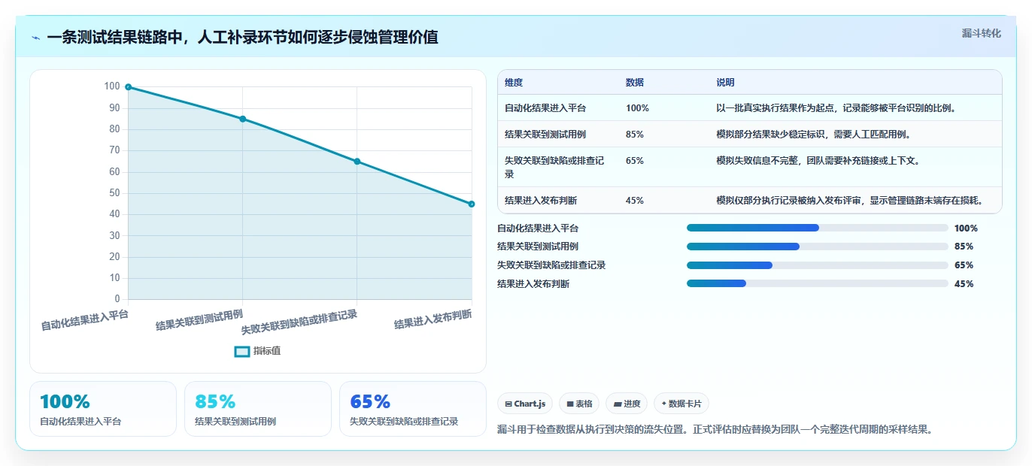Click the lightning icon beside the title
The width and height of the screenshot is (1032, 466).
click(35, 37)
